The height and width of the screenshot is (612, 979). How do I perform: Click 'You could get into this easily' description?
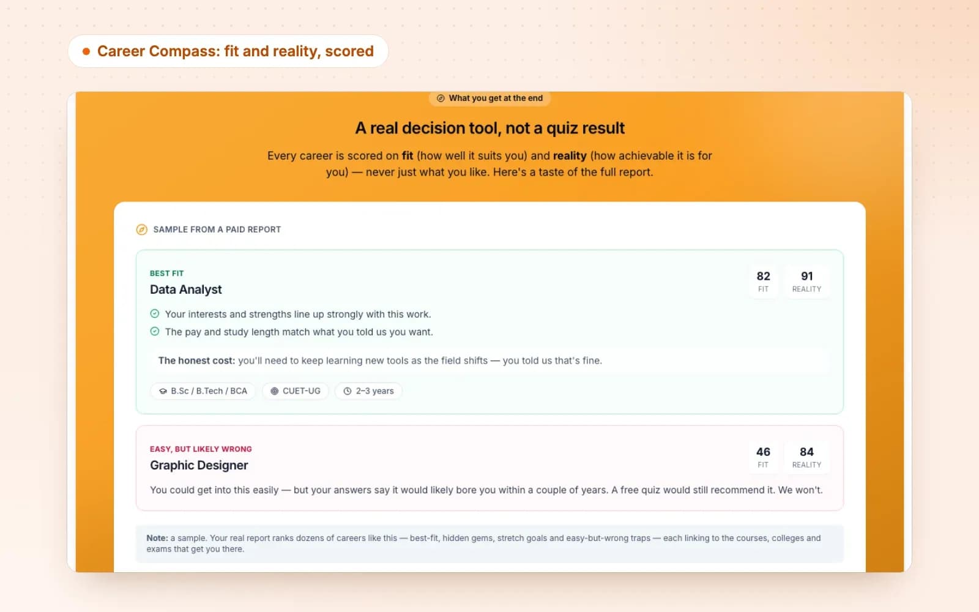tap(486, 490)
